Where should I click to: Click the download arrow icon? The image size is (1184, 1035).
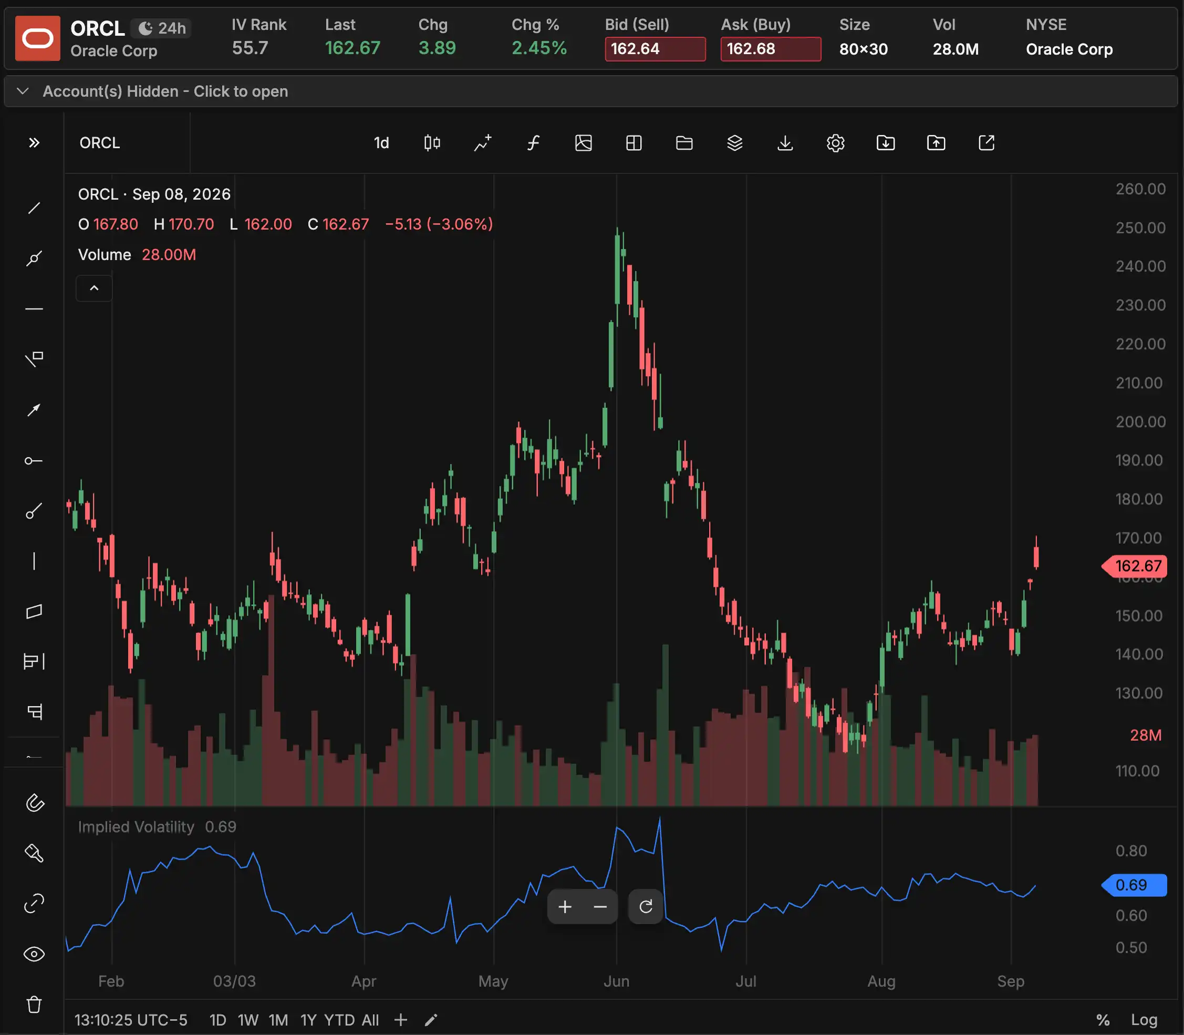(785, 143)
